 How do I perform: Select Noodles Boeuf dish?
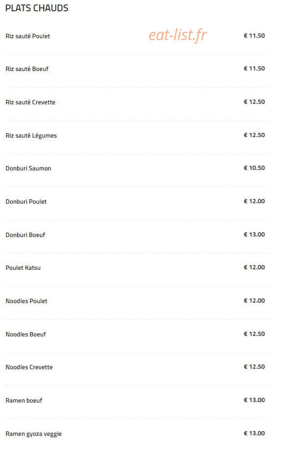[25, 334]
